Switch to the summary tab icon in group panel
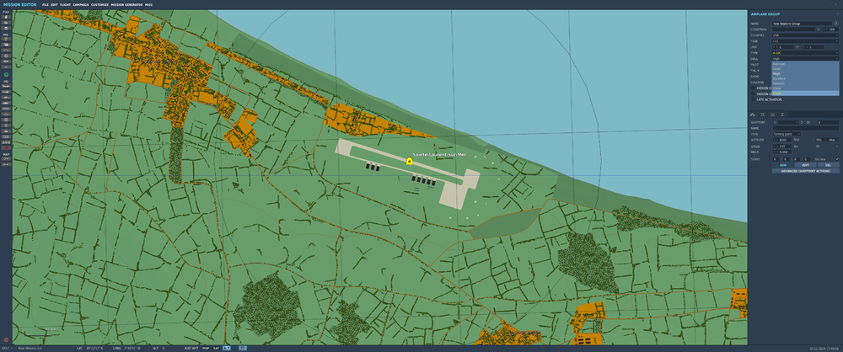This screenshot has width=843, height=352. click(x=782, y=115)
